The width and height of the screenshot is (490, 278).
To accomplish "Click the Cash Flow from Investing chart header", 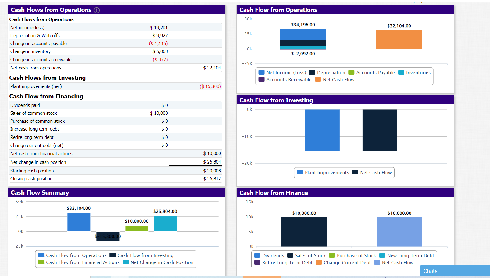I will 345,100.
